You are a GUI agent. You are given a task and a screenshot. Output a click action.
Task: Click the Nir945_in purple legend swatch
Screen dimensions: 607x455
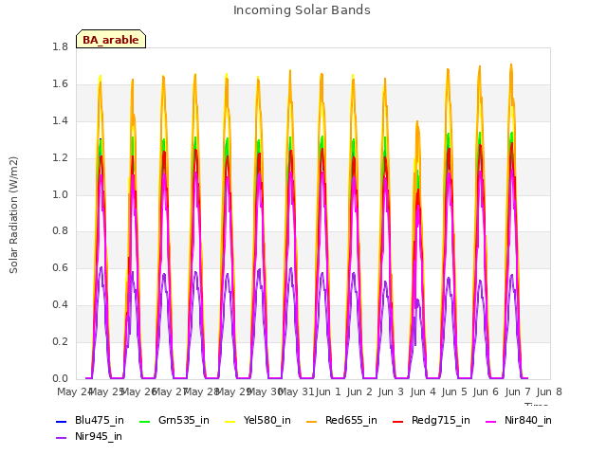click(x=62, y=438)
